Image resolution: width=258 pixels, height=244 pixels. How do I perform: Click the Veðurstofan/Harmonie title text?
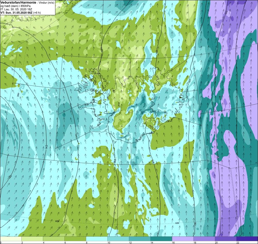pyautogui.click(x=18, y=3)
